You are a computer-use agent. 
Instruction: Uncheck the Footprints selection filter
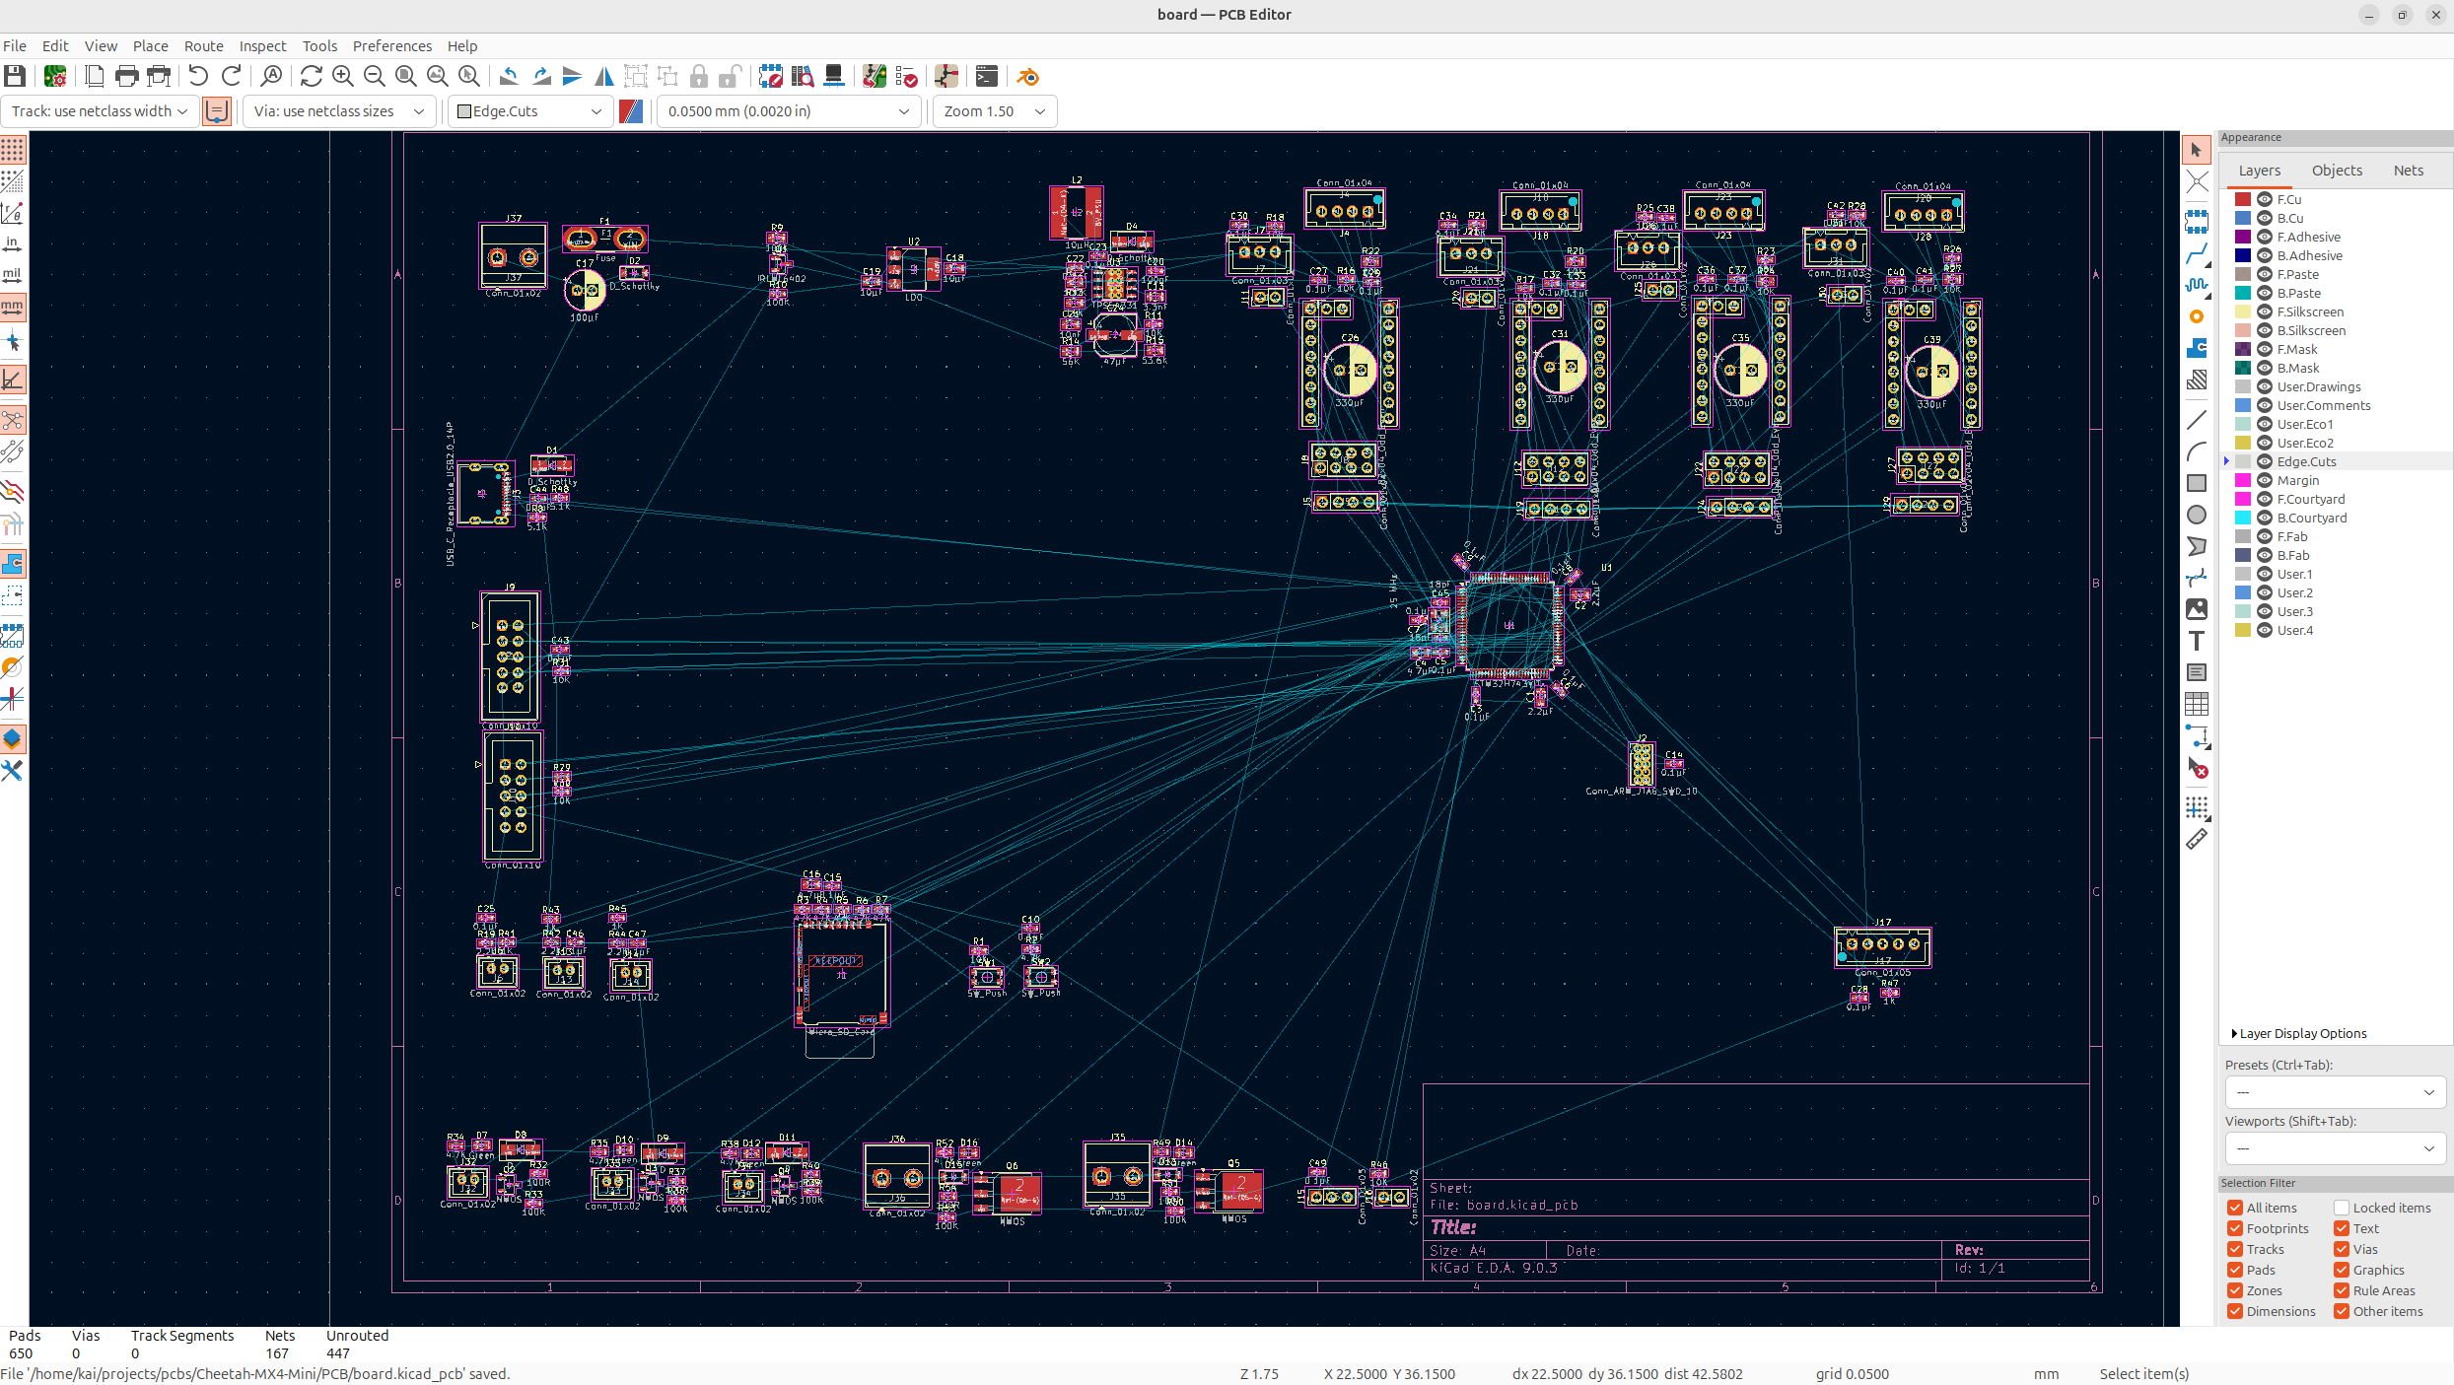(x=2235, y=1228)
